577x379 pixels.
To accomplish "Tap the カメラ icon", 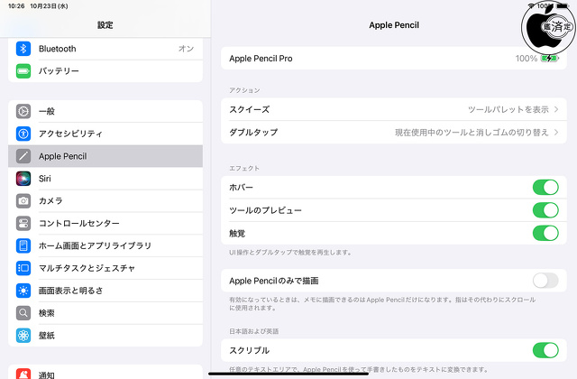I will 23,200.
